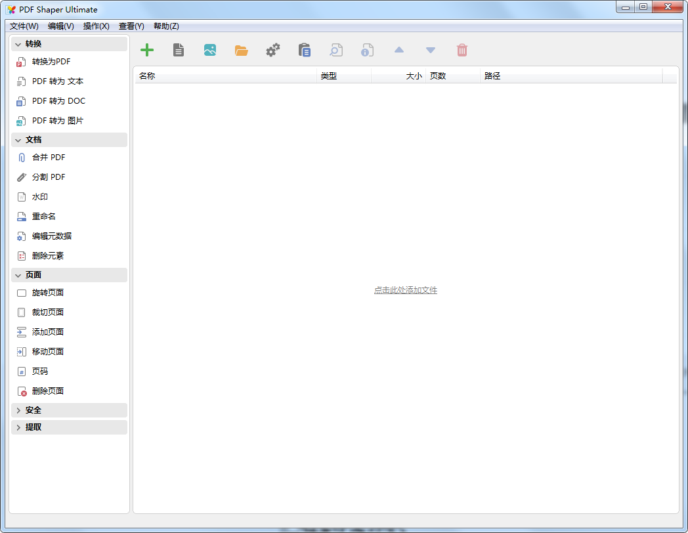The image size is (688, 533).
Task: Click the 点击此处添加文件 link
Action: point(406,289)
